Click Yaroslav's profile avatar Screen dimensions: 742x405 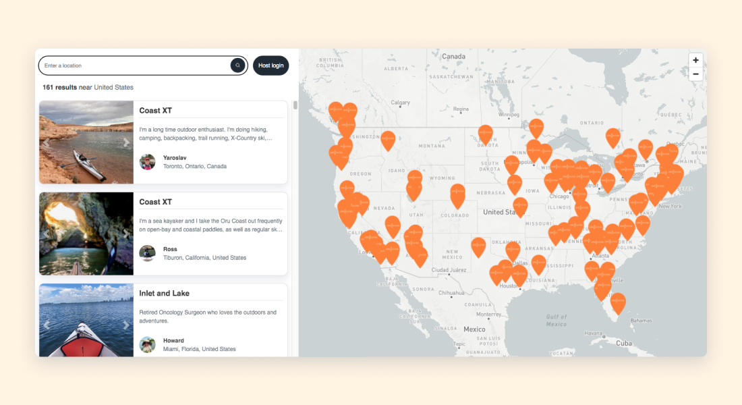(x=147, y=162)
